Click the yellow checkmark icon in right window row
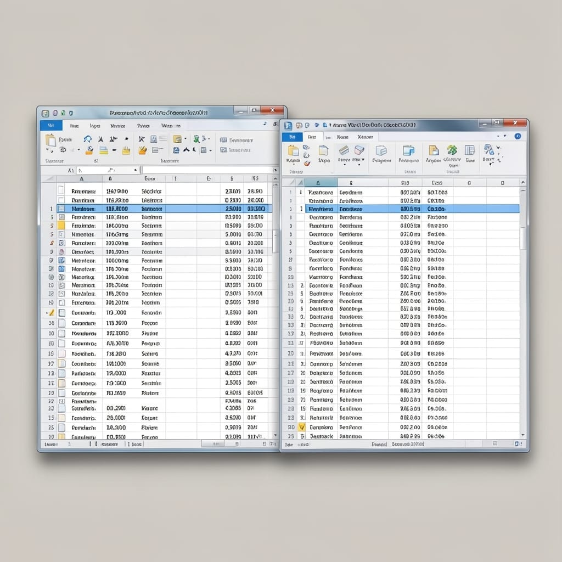Screen dimensions: 562x562 (x=302, y=427)
